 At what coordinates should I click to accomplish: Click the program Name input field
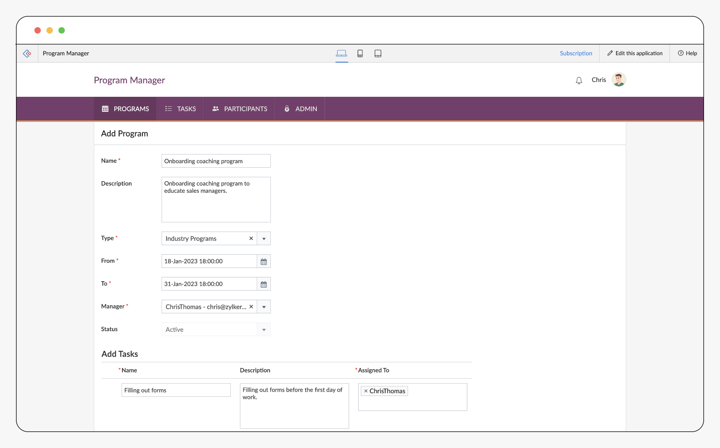[x=216, y=161]
